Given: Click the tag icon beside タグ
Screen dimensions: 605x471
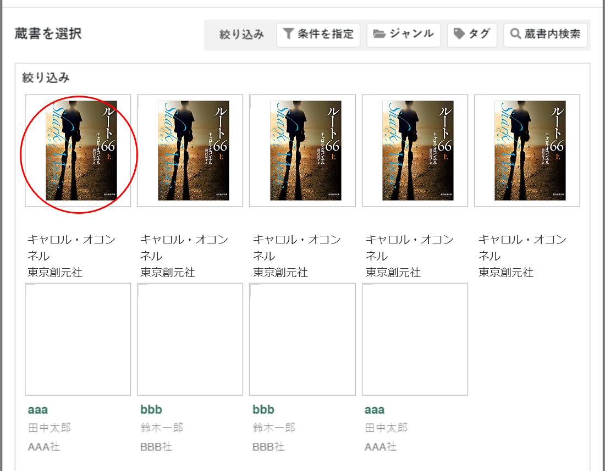Looking at the screenshot, I should click(459, 34).
